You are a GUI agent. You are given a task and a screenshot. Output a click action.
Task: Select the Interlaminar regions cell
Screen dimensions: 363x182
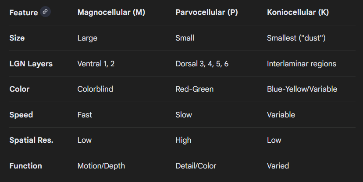(302, 64)
